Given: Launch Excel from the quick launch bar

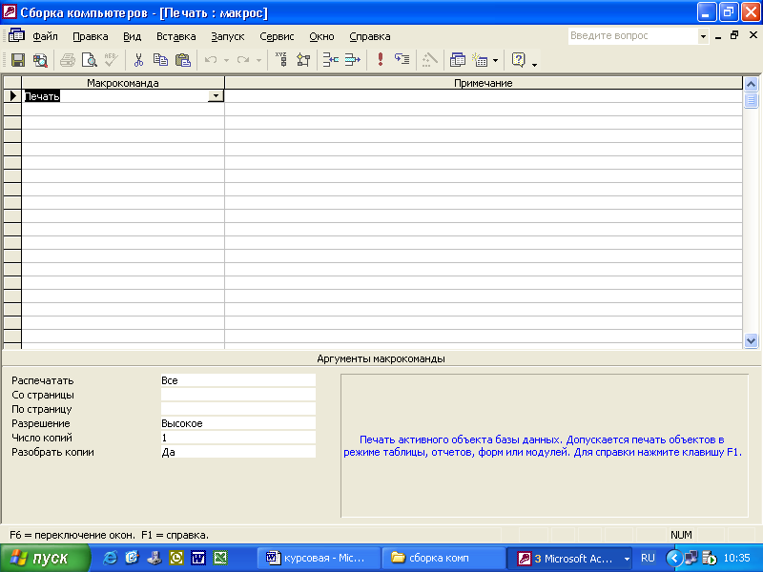Looking at the screenshot, I should point(220,558).
